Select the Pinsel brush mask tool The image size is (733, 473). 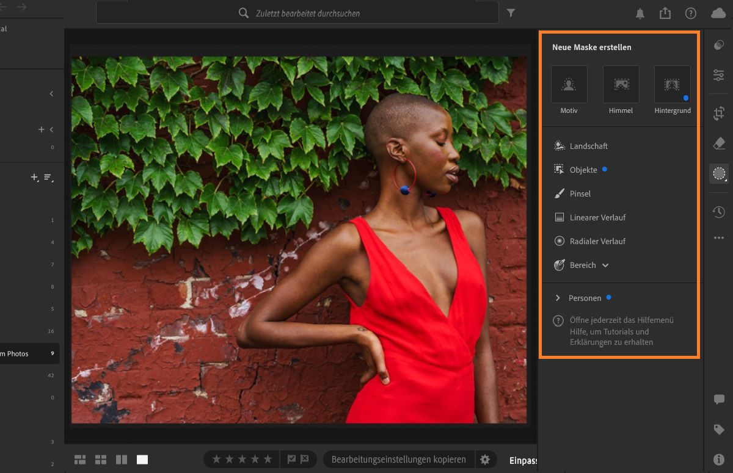(580, 193)
